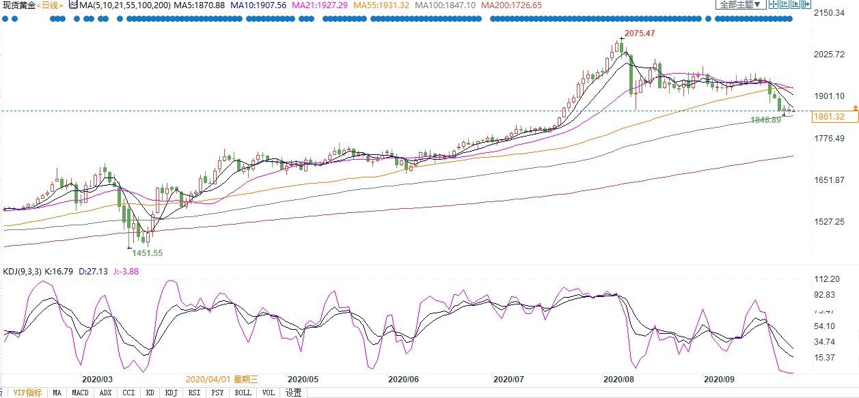The height and width of the screenshot is (398, 859).
Task: Click the 2025.72 price axis label
Action: (x=830, y=55)
